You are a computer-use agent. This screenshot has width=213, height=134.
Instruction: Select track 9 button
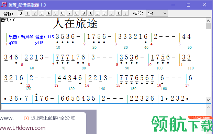click(83, 13)
